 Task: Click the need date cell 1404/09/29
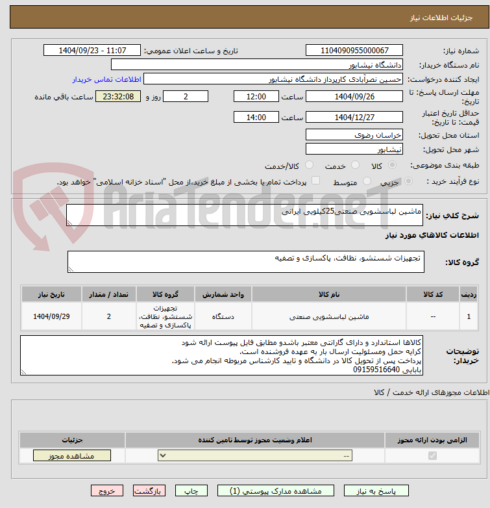[x=51, y=316]
